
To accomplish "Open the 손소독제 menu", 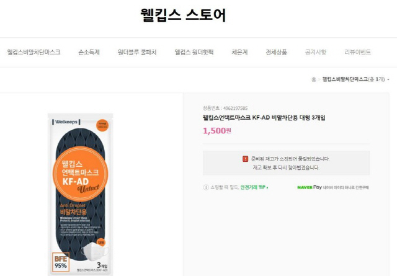I will coord(89,52).
